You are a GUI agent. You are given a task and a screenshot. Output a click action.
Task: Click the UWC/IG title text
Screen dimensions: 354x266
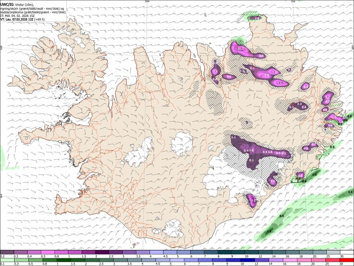click(x=7, y=4)
